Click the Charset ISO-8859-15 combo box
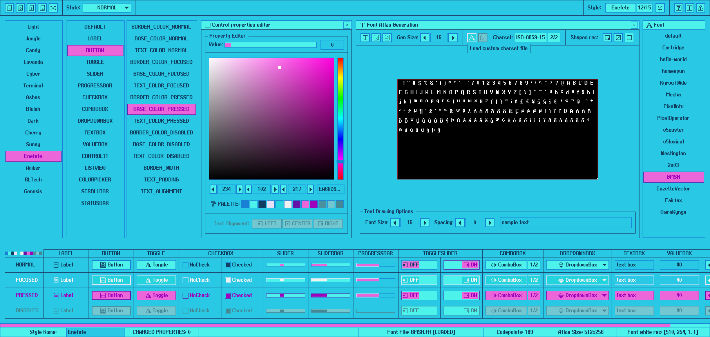The height and width of the screenshot is (337, 710). (x=530, y=38)
